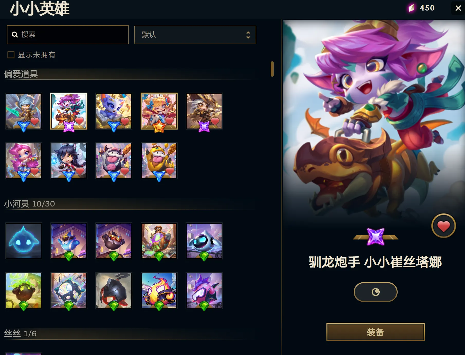
Task: Select the black and white cow hero
Action: click(114, 161)
